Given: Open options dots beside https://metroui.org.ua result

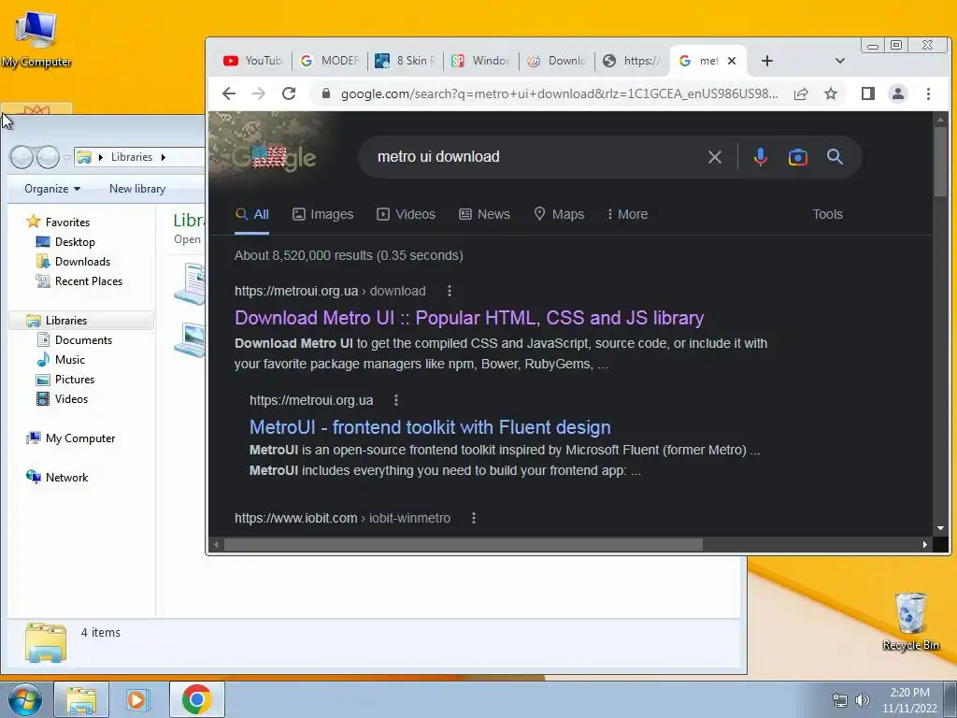Looking at the screenshot, I should coord(396,400).
